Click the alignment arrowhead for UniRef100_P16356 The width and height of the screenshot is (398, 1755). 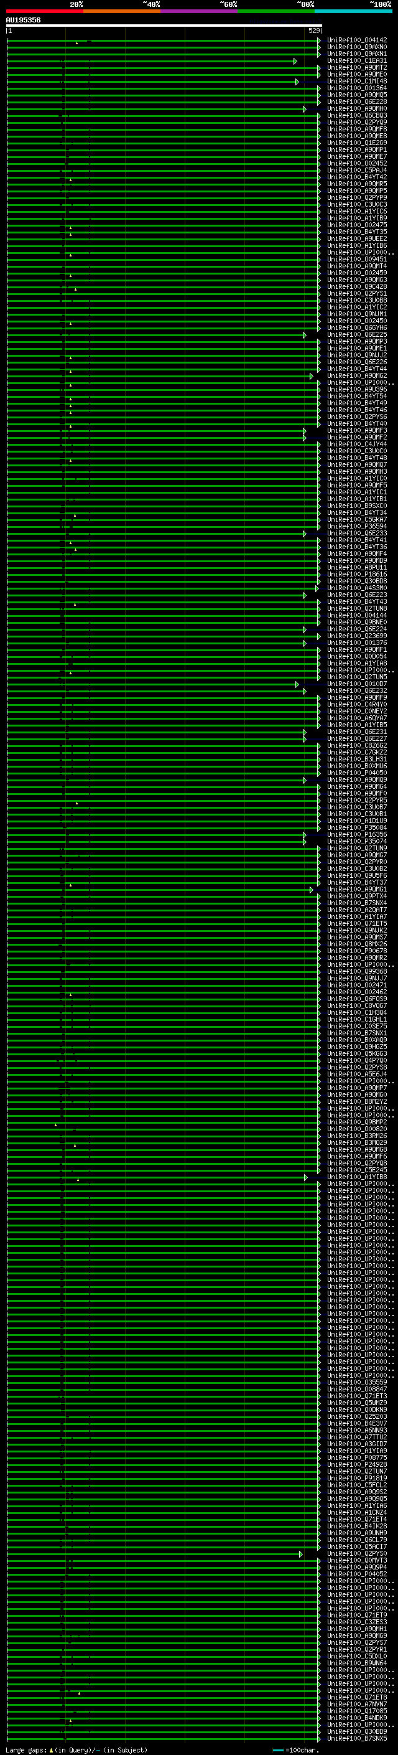pos(305,835)
